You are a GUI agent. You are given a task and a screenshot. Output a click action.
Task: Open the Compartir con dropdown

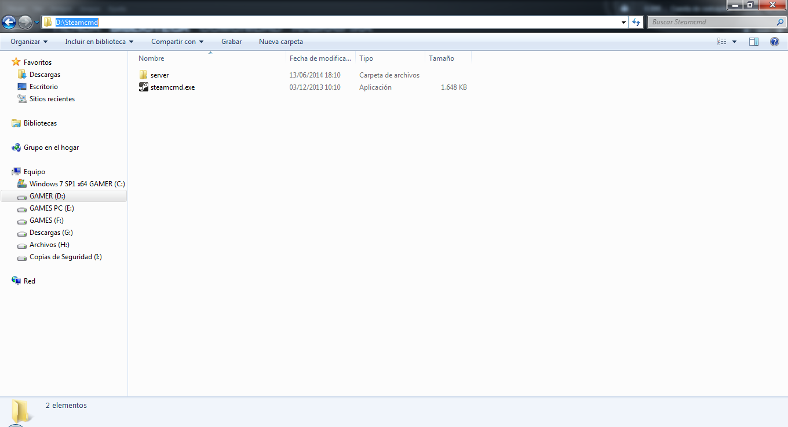pyautogui.click(x=177, y=42)
